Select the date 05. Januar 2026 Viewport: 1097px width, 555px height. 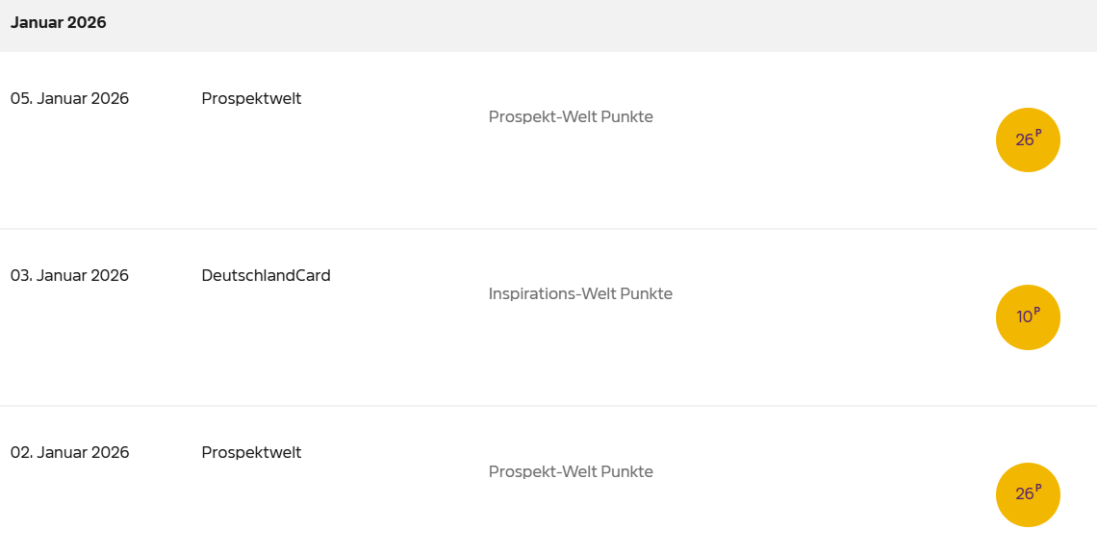click(x=69, y=98)
